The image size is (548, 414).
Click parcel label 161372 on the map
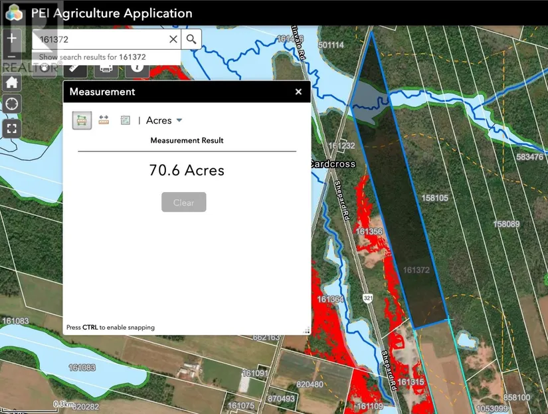(x=416, y=270)
